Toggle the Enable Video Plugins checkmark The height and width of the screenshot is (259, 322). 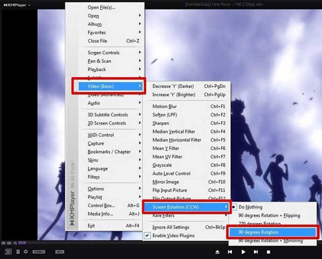pos(147,236)
